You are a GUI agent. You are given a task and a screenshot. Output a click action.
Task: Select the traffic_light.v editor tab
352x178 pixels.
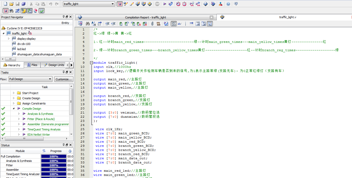(x=288, y=17)
